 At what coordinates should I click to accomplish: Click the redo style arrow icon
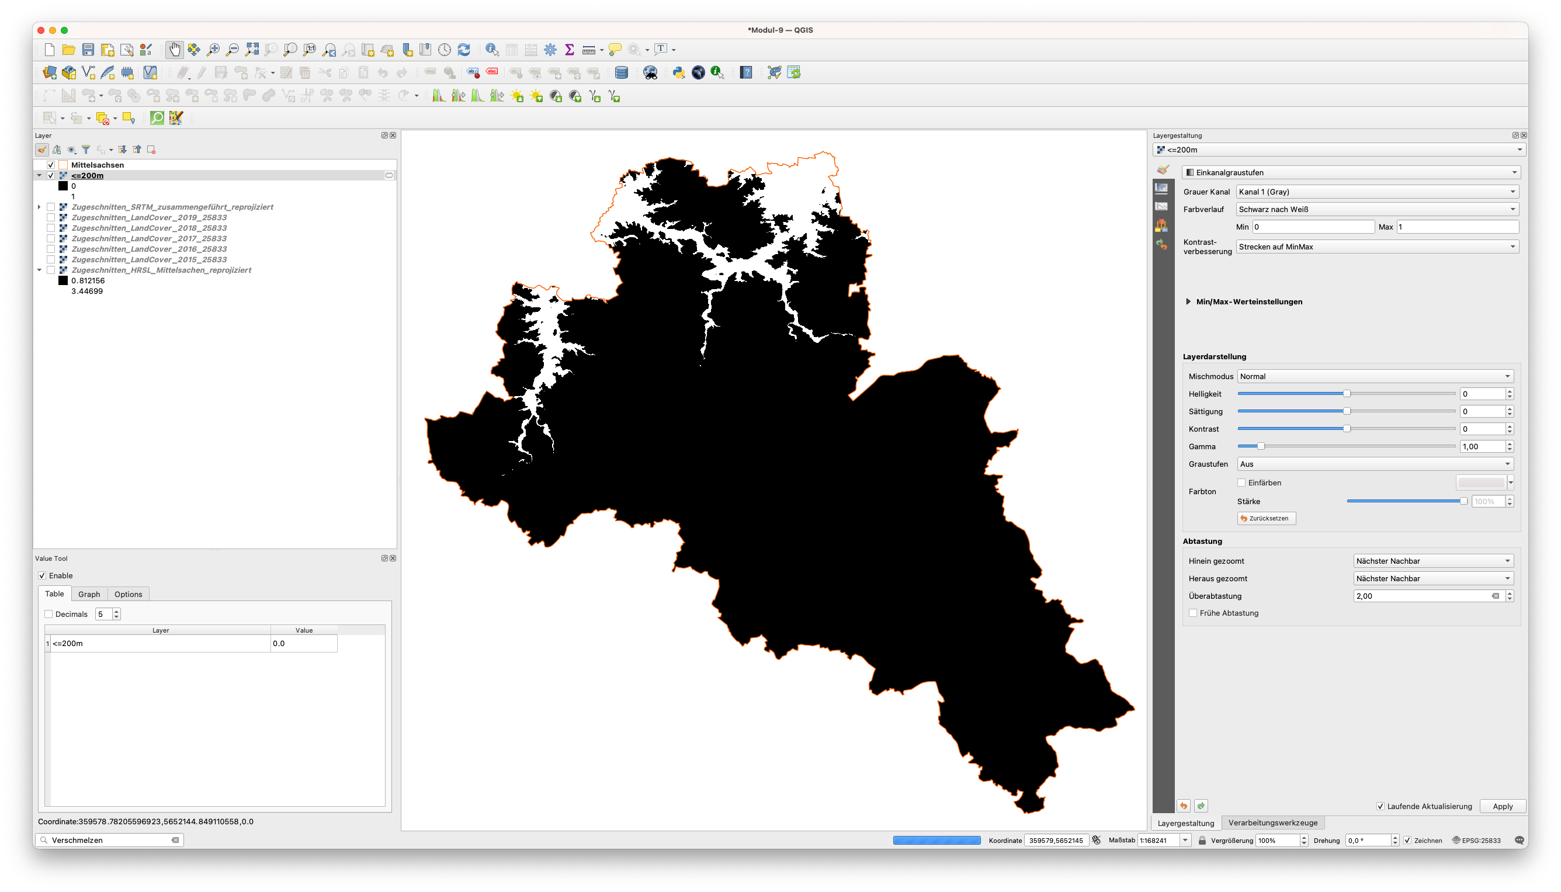click(1201, 806)
